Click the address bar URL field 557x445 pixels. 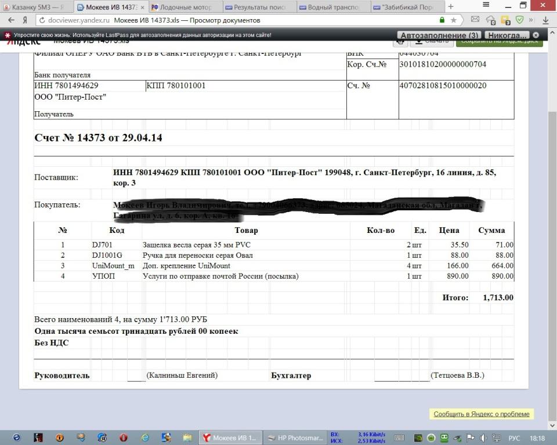(x=232, y=20)
